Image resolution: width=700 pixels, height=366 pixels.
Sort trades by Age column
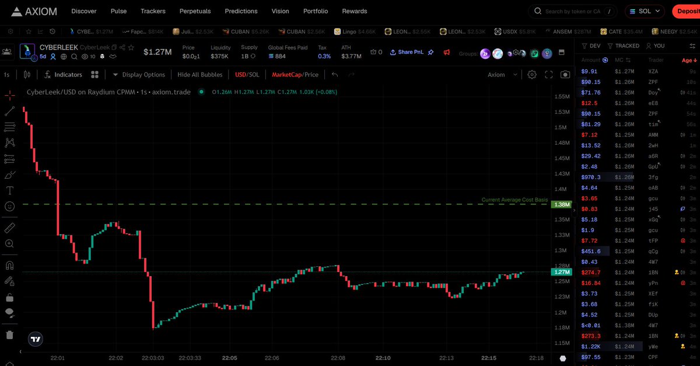pos(689,60)
